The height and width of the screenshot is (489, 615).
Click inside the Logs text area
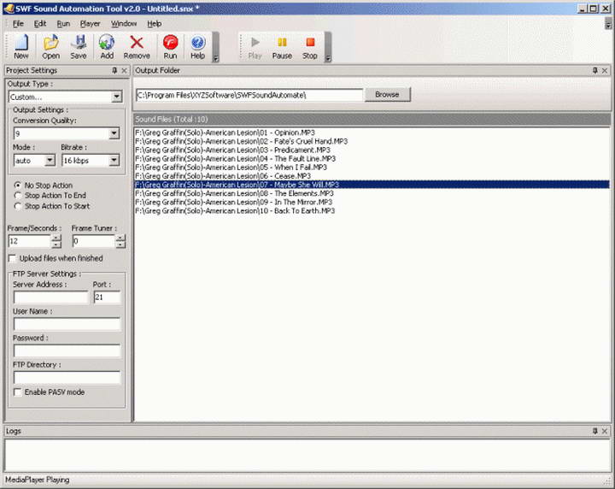(x=307, y=456)
